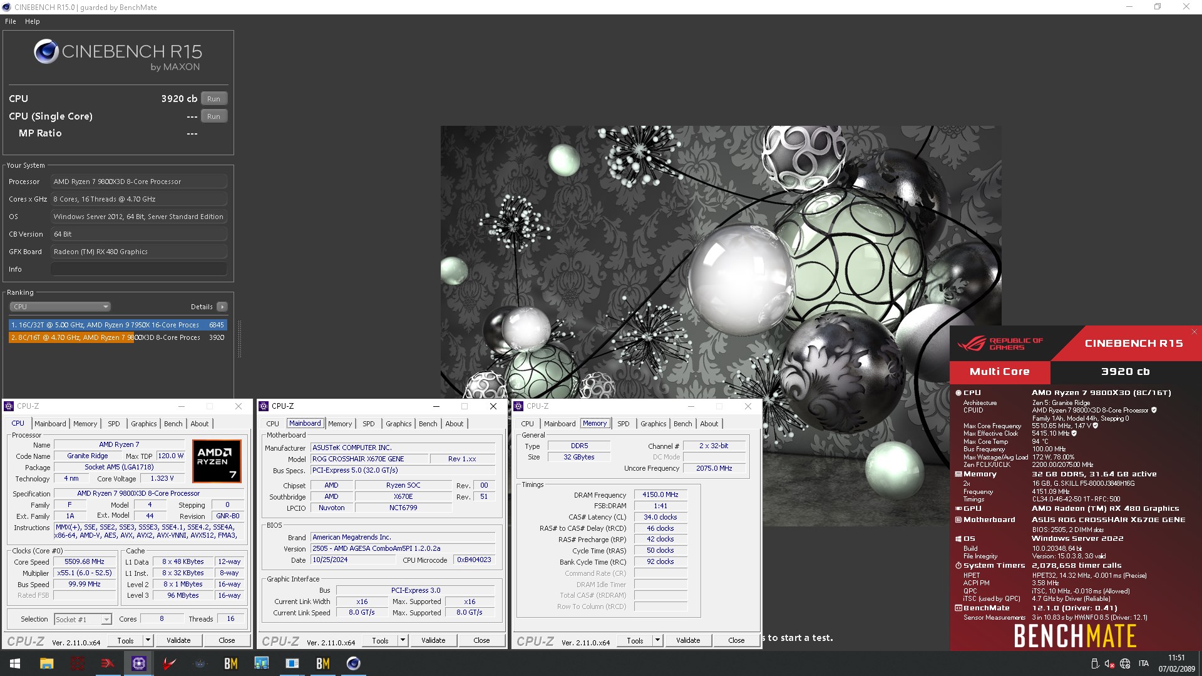Click the BenchMate taskbar icon beside the cat icon
This screenshot has height=676, width=1202.
coord(230,663)
